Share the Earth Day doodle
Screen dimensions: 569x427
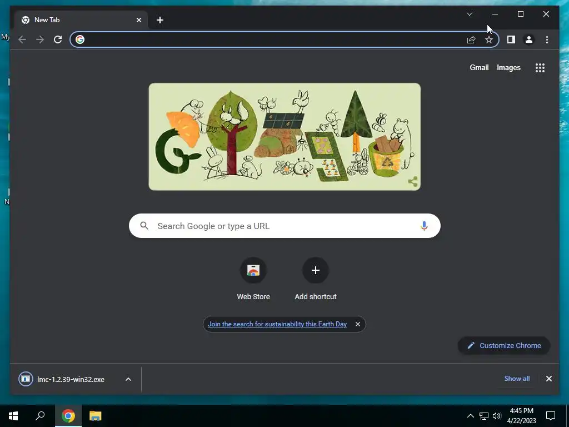[x=413, y=182]
